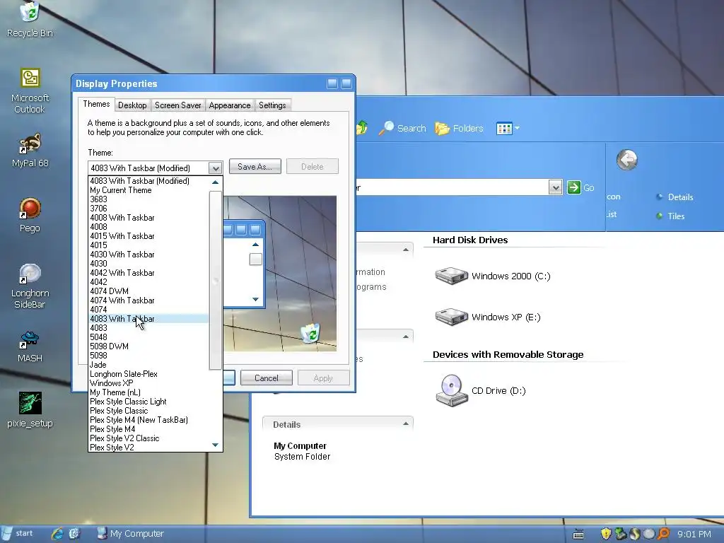Image resolution: width=724 pixels, height=543 pixels.
Task: Click the Search toolbar icon in My Computer
Action: (x=402, y=129)
